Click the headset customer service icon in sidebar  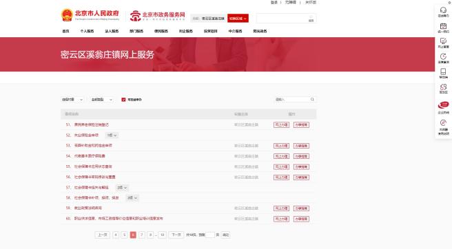pyautogui.click(x=443, y=10)
